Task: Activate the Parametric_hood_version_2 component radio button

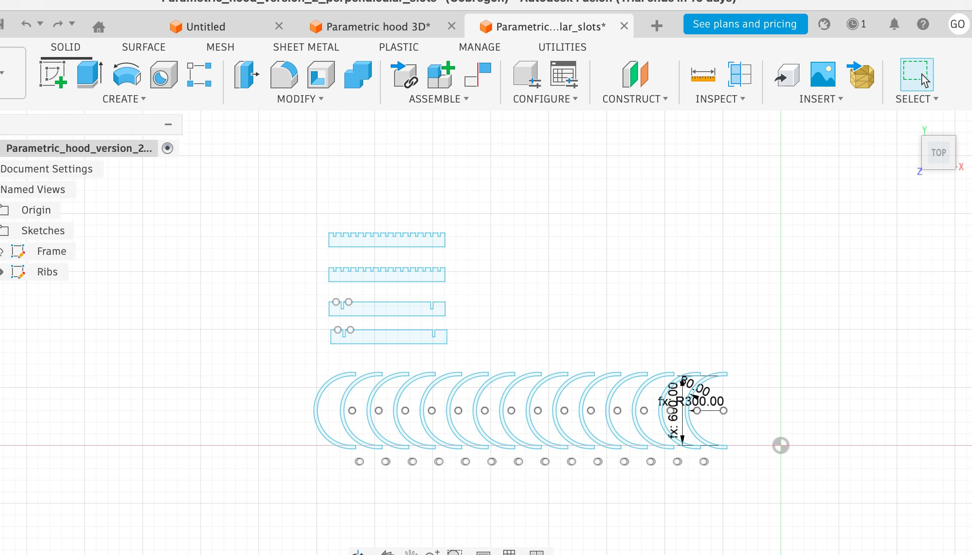Action: point(167,148)
